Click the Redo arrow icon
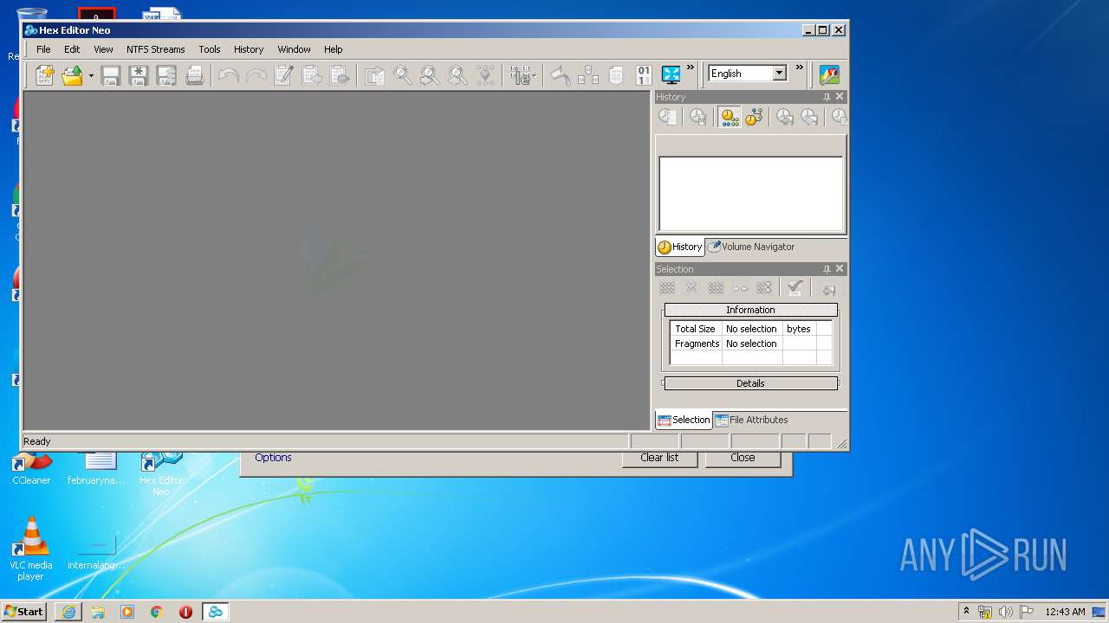This screenshot has width=1109, height=623. pyautogui.click(x=256, y=75)
